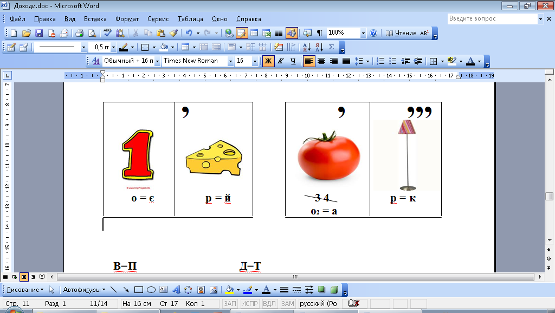Toggle justified text alignment
555x313 pixels.
[x=346, y=61]
